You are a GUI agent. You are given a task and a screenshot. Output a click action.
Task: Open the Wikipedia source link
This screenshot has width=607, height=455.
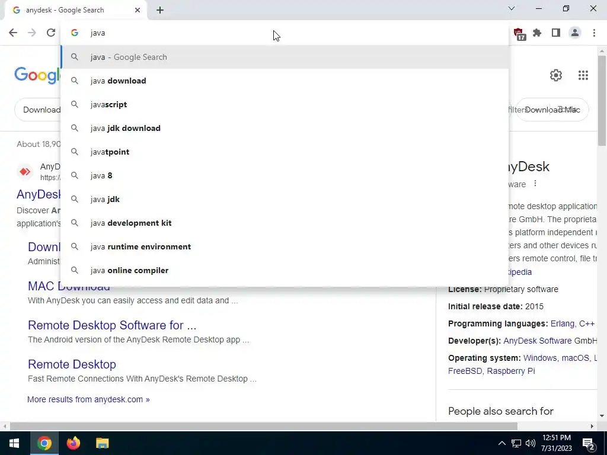(x=520, y=272)
